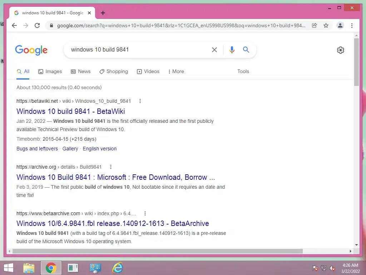Switch to the Images tab

click(50, 71)
